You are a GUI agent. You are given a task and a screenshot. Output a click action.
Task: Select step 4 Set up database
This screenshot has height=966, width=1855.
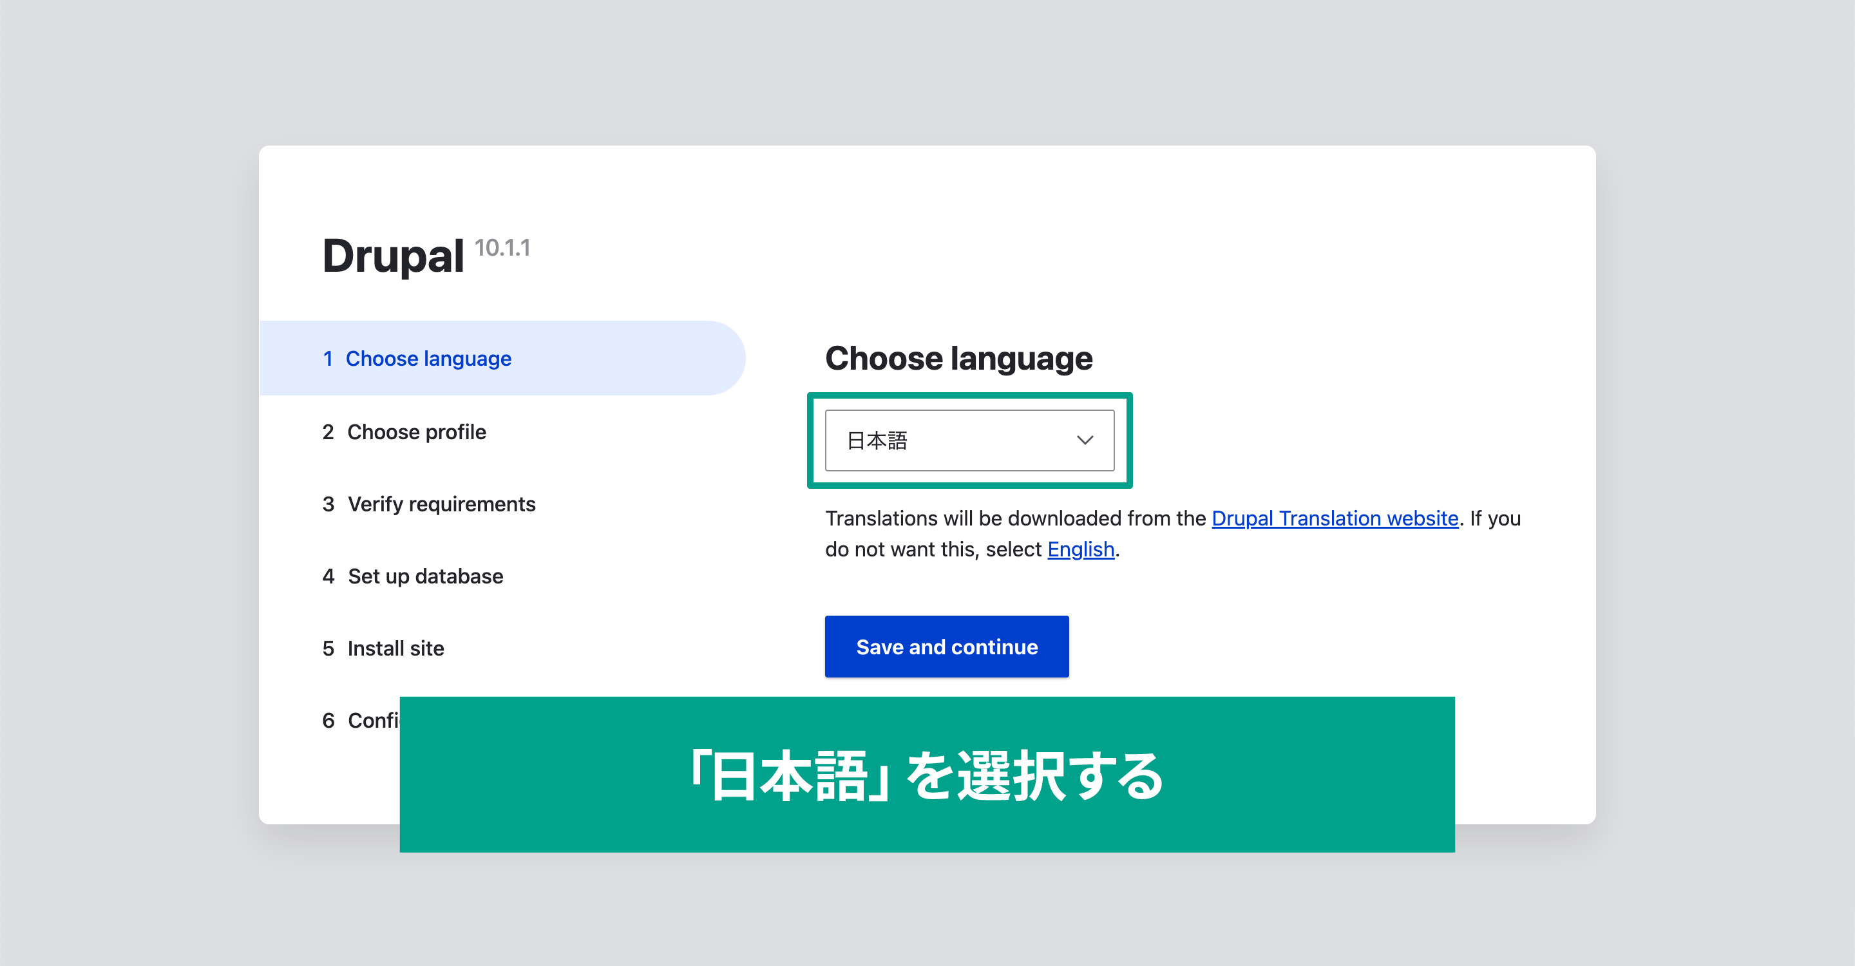(428, 574)
